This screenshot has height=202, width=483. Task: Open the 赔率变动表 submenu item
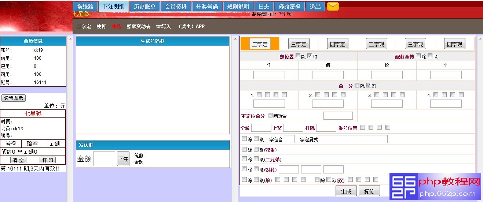(139, 26)
